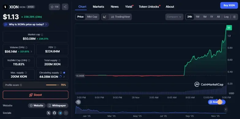Set chart range to 1M
The image size is (240, 119).
pos(205,17)
